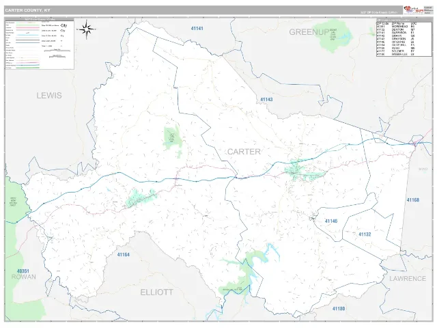
Task: Click the GREENUP county label
Action: tap(309, 32)
